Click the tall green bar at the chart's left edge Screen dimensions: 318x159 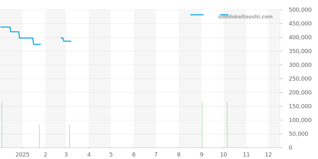pyautogui.click(x=2, y=125)
